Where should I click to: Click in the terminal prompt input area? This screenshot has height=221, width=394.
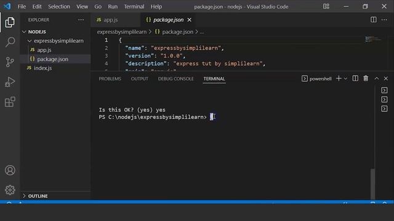coord(212,117)
